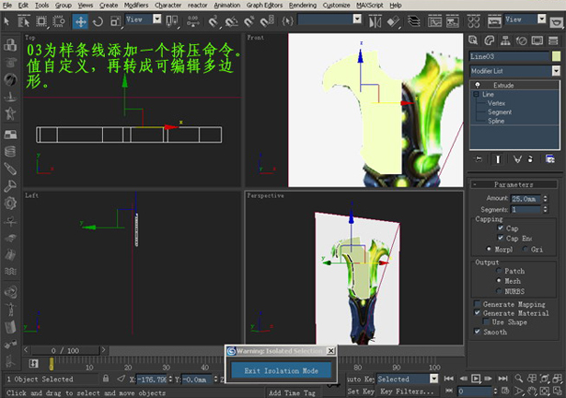Click the Line03 object color swatch
This screenshot has width=566, height=398.
[x=555, y=56]
